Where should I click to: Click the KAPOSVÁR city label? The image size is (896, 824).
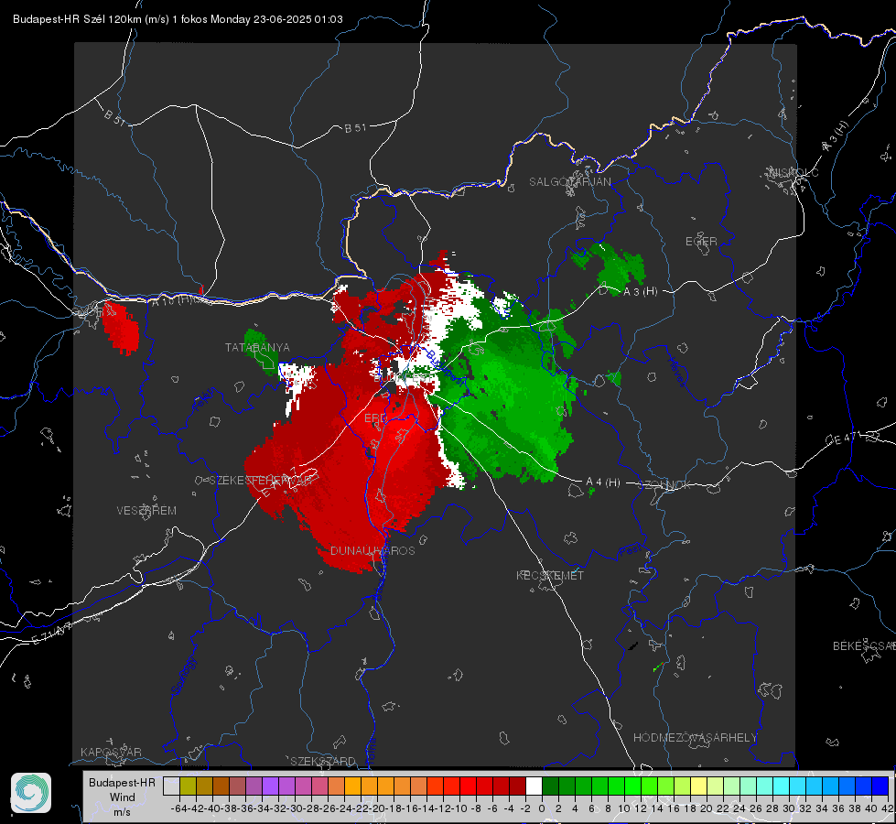click(x=111, y=752)
